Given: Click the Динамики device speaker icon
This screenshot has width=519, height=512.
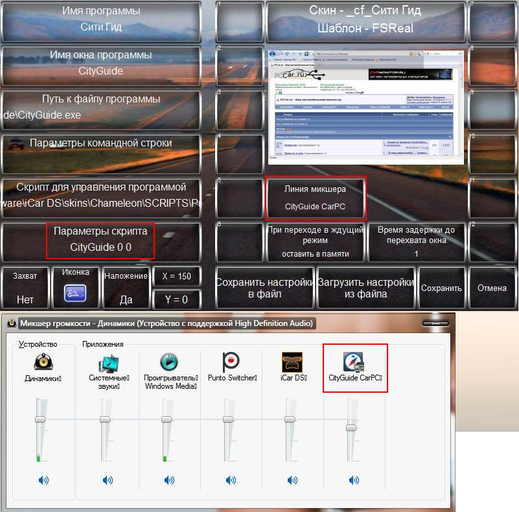Looking at the screenshot, I should pyautogui.click(x=43, y=361).
